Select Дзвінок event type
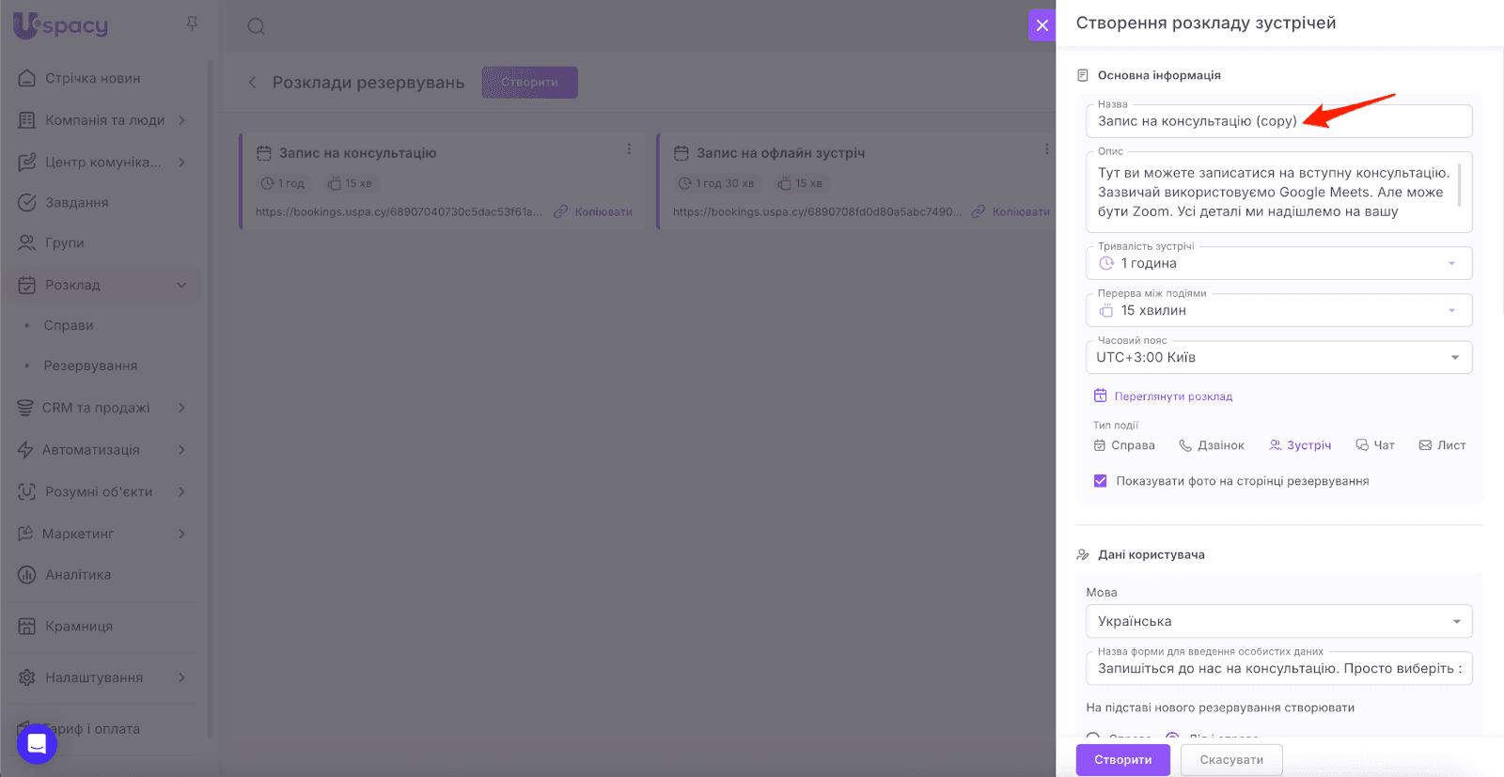Viewport: 1504px width, 777px height. pos(1212,445)
